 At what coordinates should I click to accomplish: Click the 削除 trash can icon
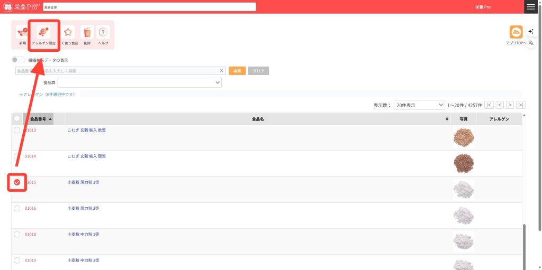point(87,33)
